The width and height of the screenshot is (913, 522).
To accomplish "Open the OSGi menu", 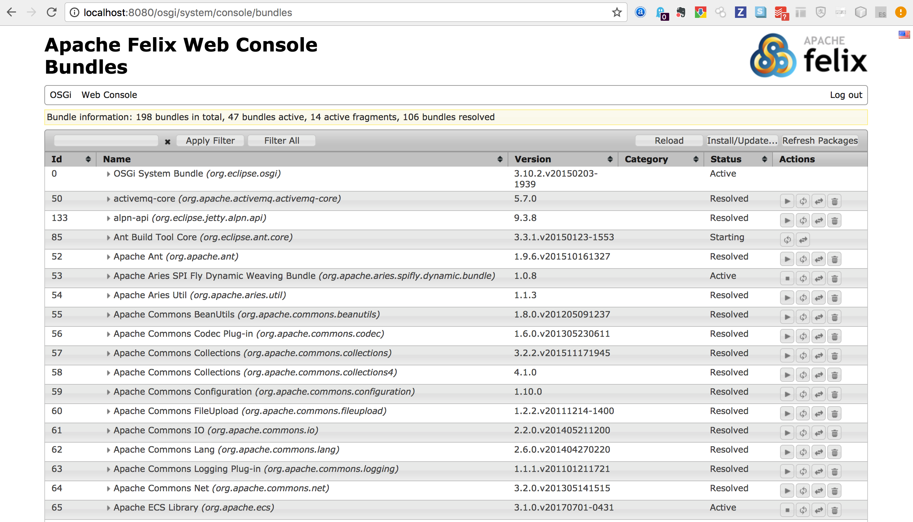I will (x=60, y=95).
